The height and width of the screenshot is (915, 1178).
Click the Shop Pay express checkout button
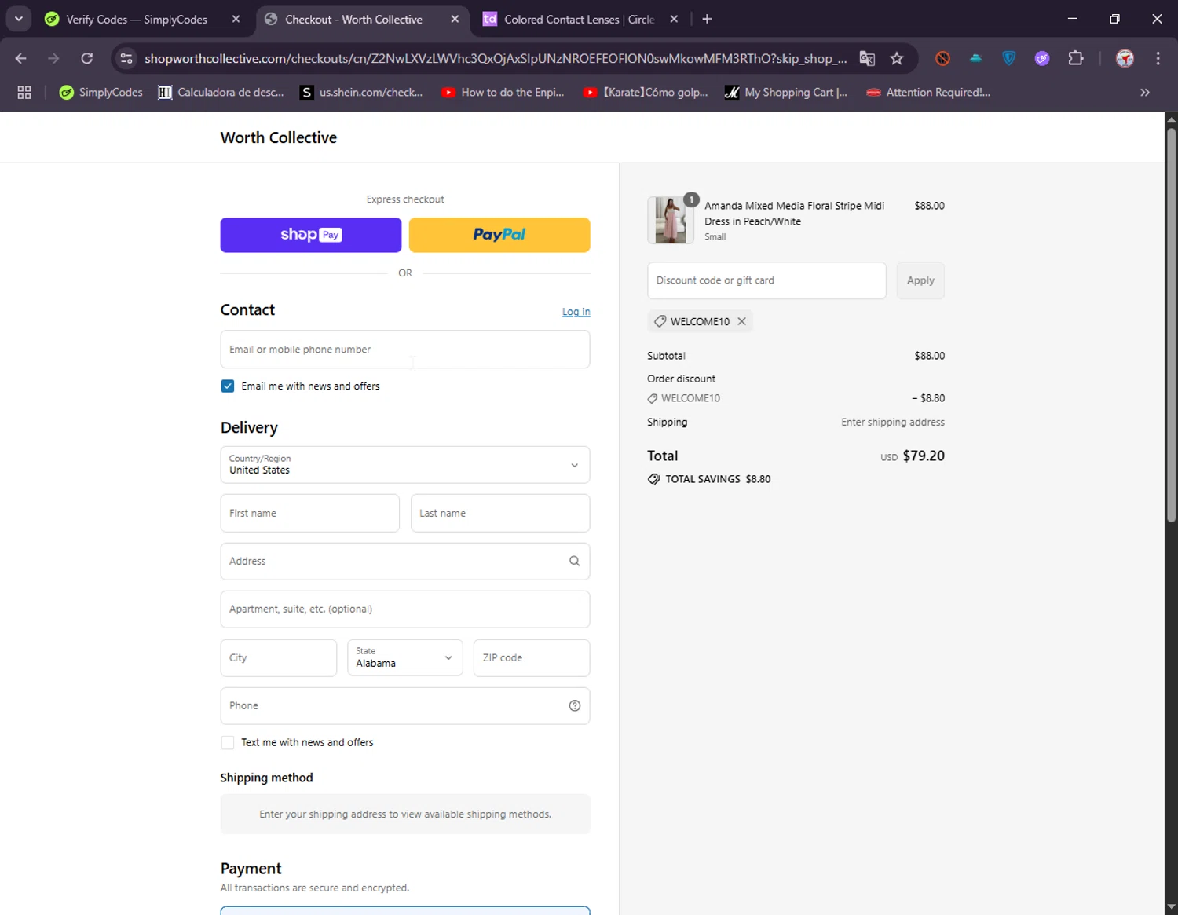pos(310,235)
